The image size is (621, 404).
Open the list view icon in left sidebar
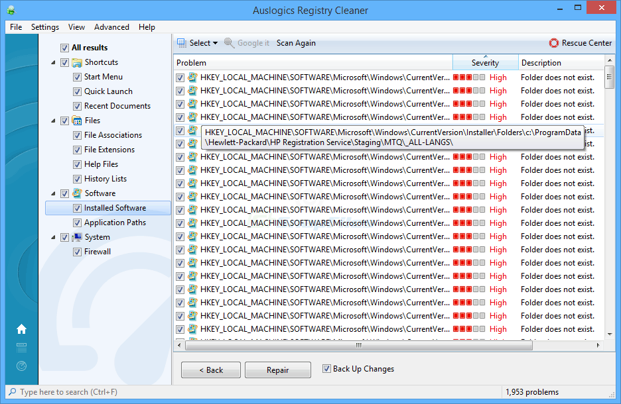click(21, 348)
